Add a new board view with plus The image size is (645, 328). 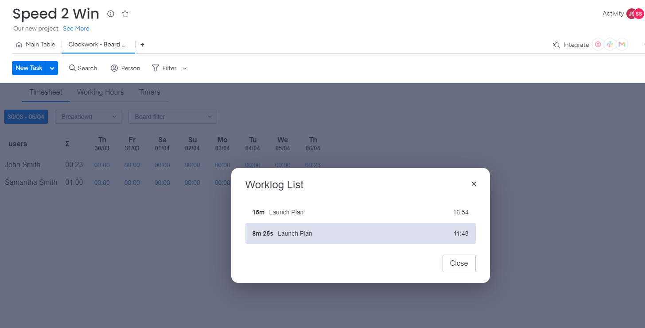[142, 45]
